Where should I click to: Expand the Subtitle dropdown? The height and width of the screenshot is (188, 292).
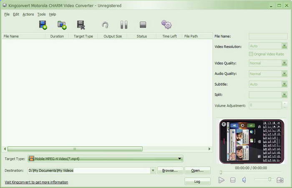pos(284,84)
